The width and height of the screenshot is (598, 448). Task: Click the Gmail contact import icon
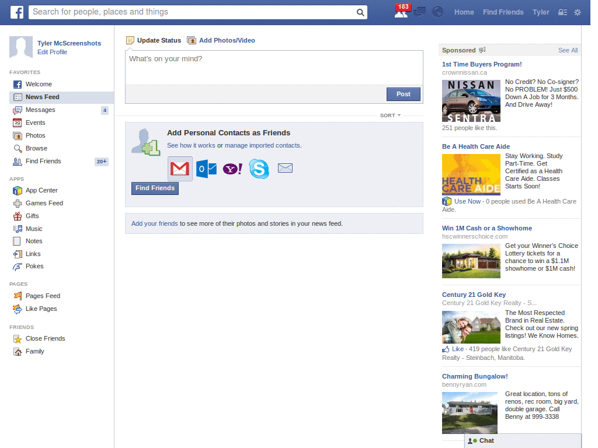[x=180, y=169]
